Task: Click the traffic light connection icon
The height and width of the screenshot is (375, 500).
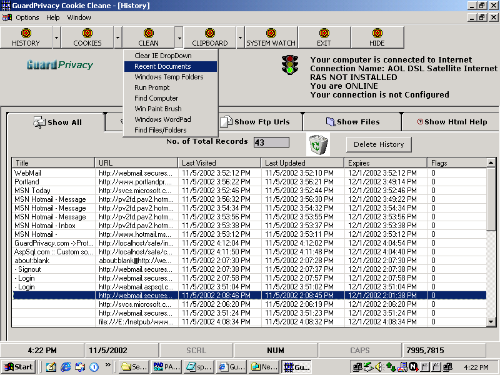Action: tap(290, 65)
